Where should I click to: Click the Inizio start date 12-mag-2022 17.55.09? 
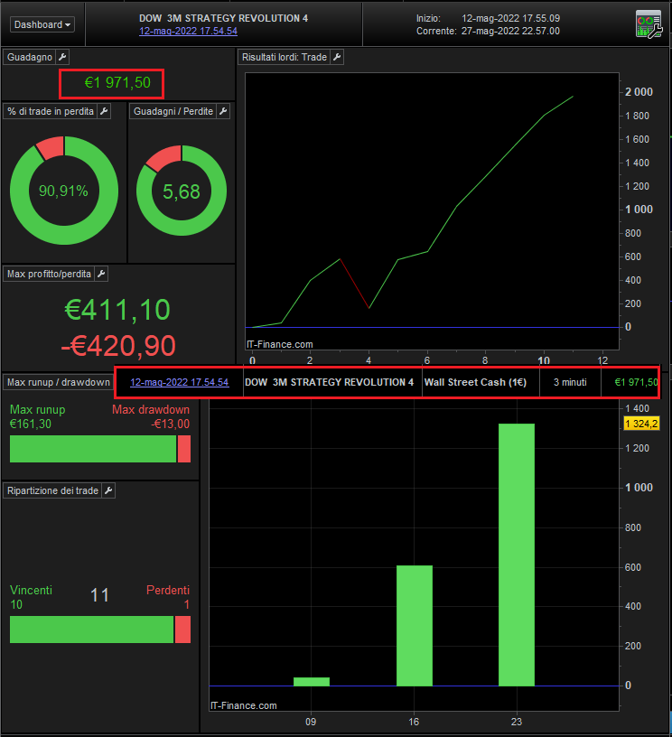point(511,18)
